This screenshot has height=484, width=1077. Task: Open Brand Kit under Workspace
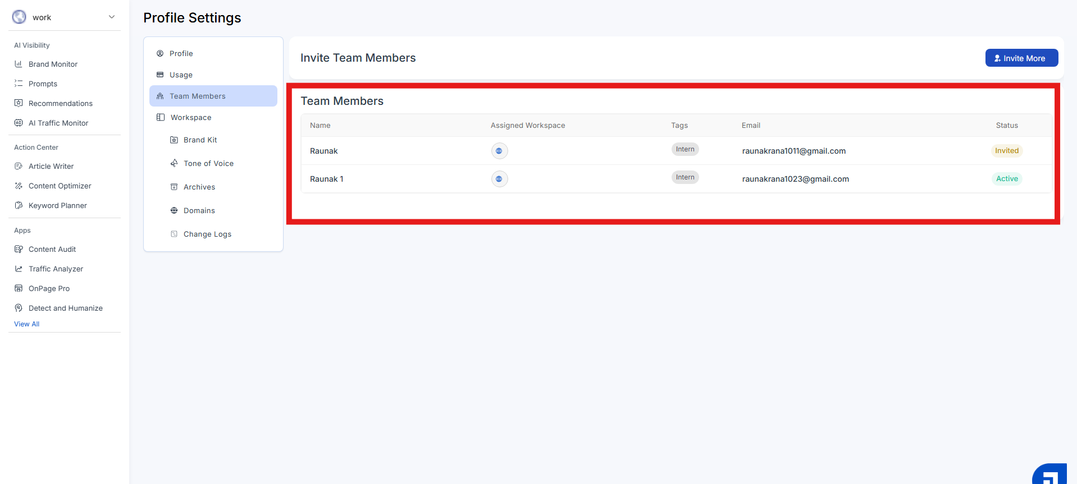[x=200, y=140]
